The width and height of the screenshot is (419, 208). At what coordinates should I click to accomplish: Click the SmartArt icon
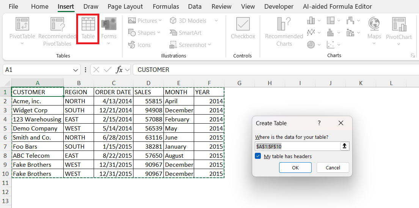click(x=185, y=33)
